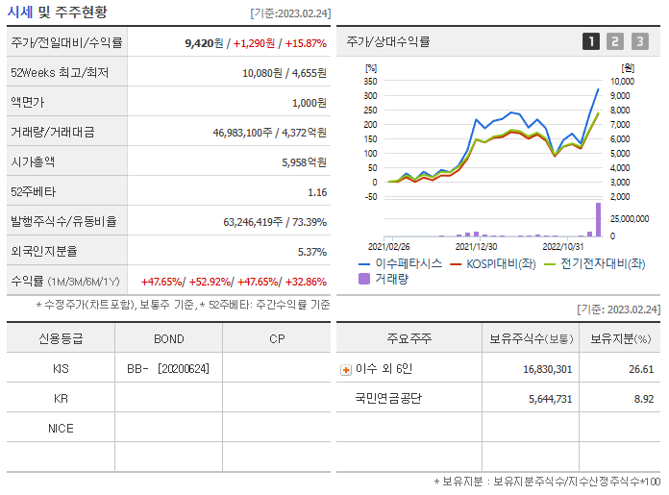Switch to chart view 2

click(615, 41)
